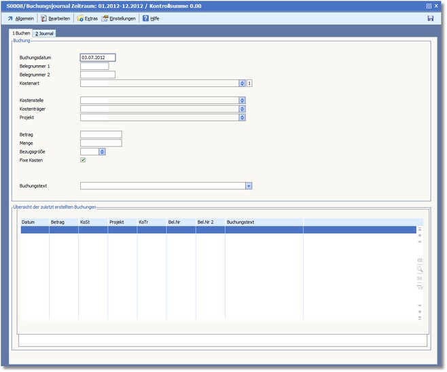
Task: Jump to first row with top arrow
Action: 419,229
